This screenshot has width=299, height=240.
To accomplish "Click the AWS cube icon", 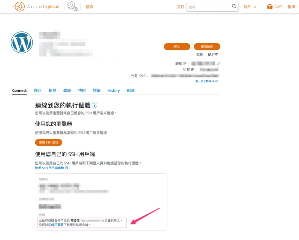I will click(x=270, y=7).
